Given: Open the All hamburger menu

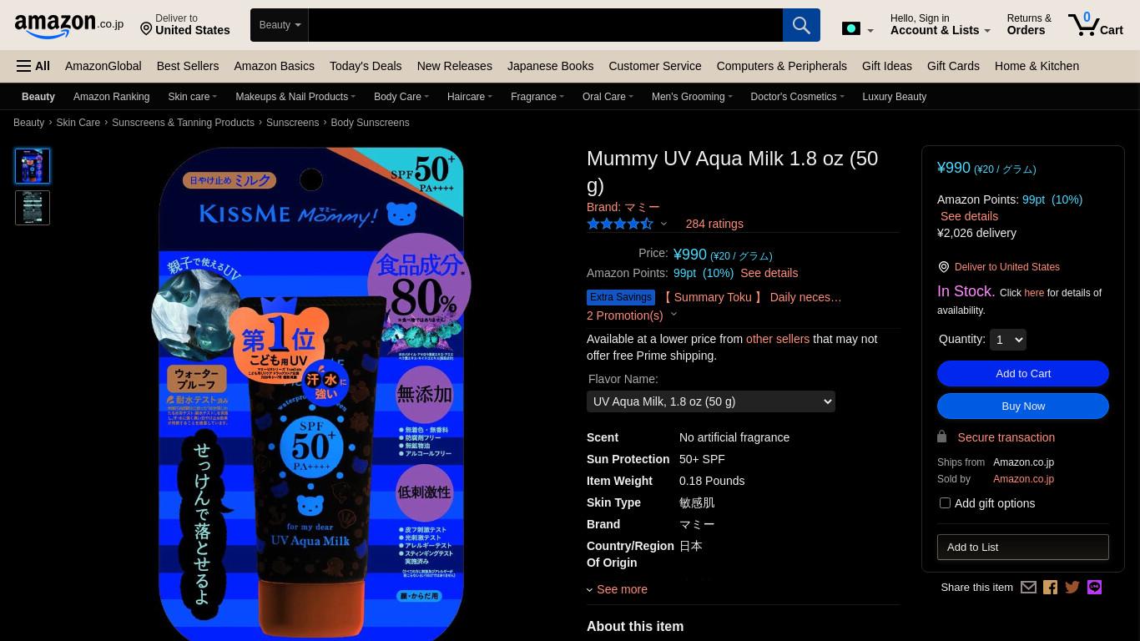Looking at the screenshot, I should pyautogui.click(x=33, y=66).
